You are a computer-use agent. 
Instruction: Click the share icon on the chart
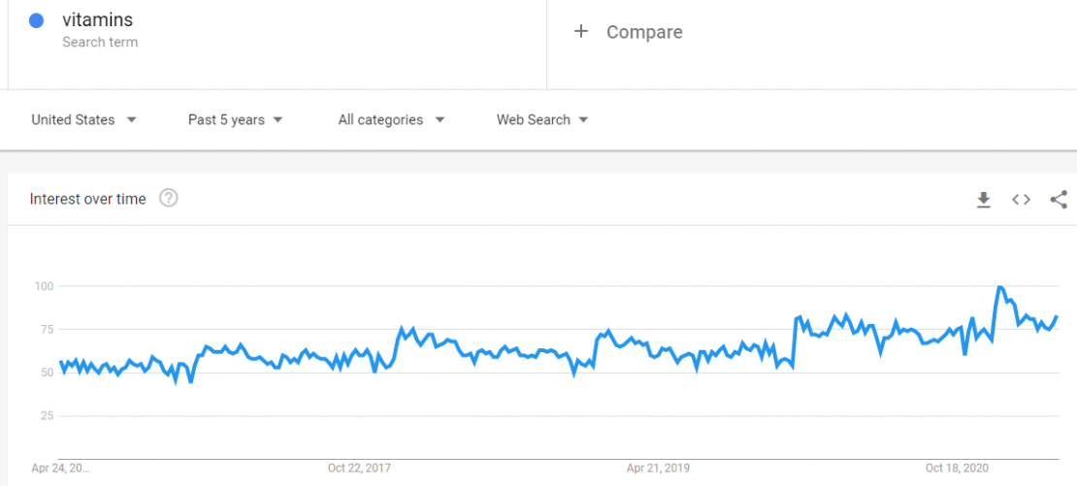1059,200
